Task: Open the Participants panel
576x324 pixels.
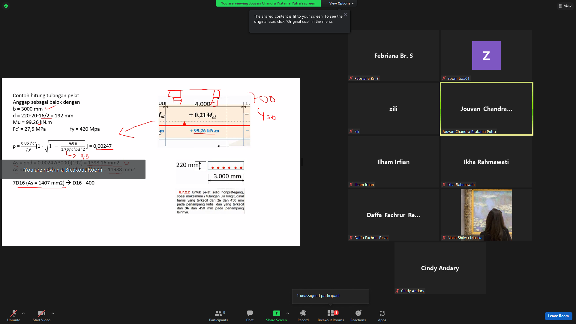Action: pos(218,316)
